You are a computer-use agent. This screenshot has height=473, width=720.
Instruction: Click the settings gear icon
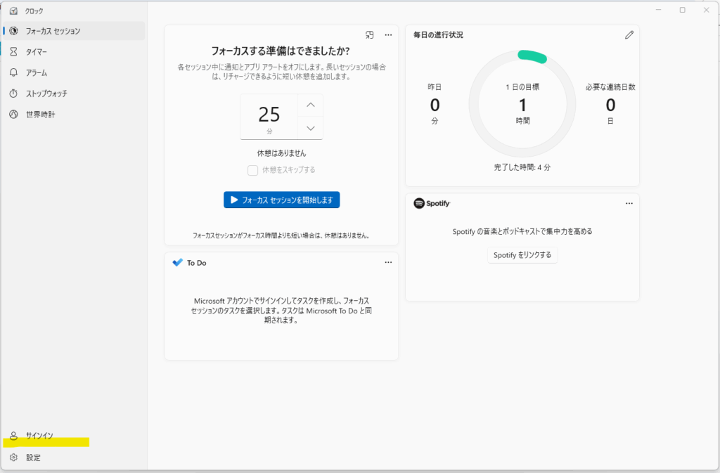[14, 458]
